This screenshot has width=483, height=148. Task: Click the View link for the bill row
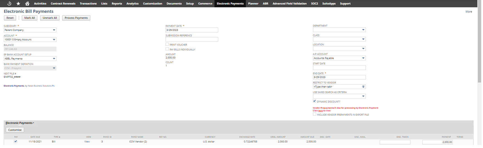coord(87,142)
